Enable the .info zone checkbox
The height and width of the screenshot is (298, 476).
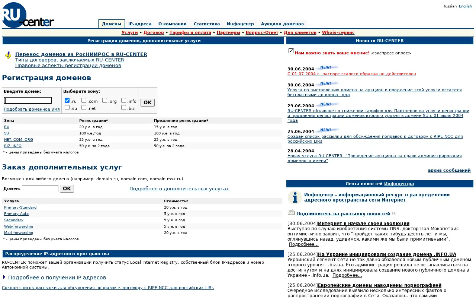[x=124, y=101]
